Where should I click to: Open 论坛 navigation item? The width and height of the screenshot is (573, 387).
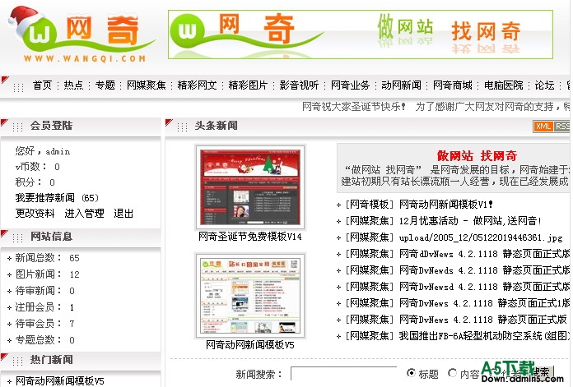pyautogui.click(x=544, y=85)
